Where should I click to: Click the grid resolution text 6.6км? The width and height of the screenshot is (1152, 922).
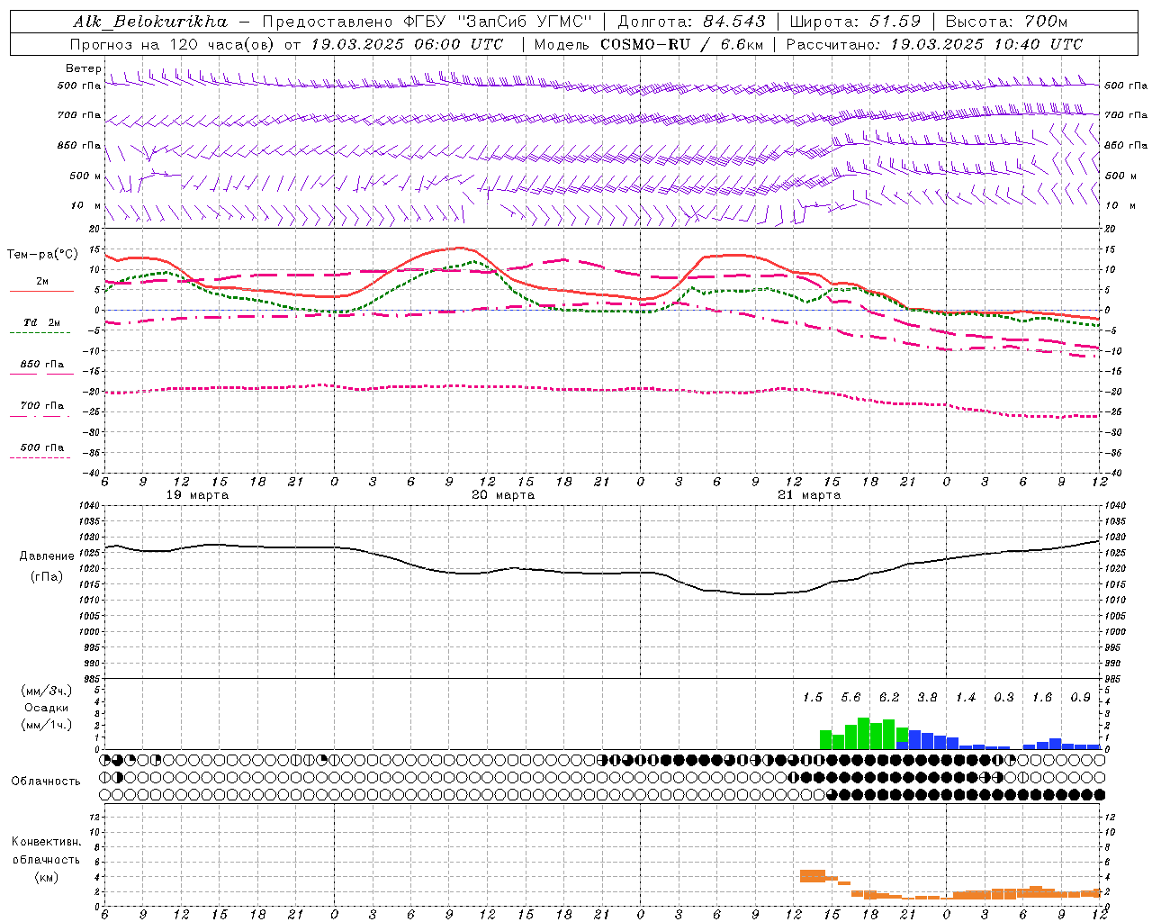point(742,43)
